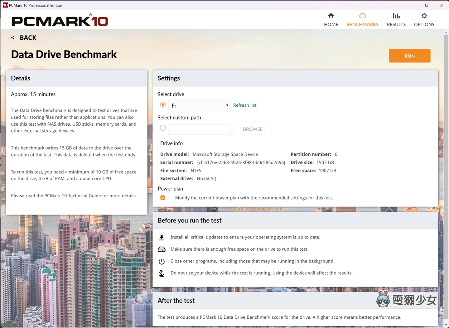Click the 'Approx. 15 minutes' text

pyautogui.click(x=33, y=94)
